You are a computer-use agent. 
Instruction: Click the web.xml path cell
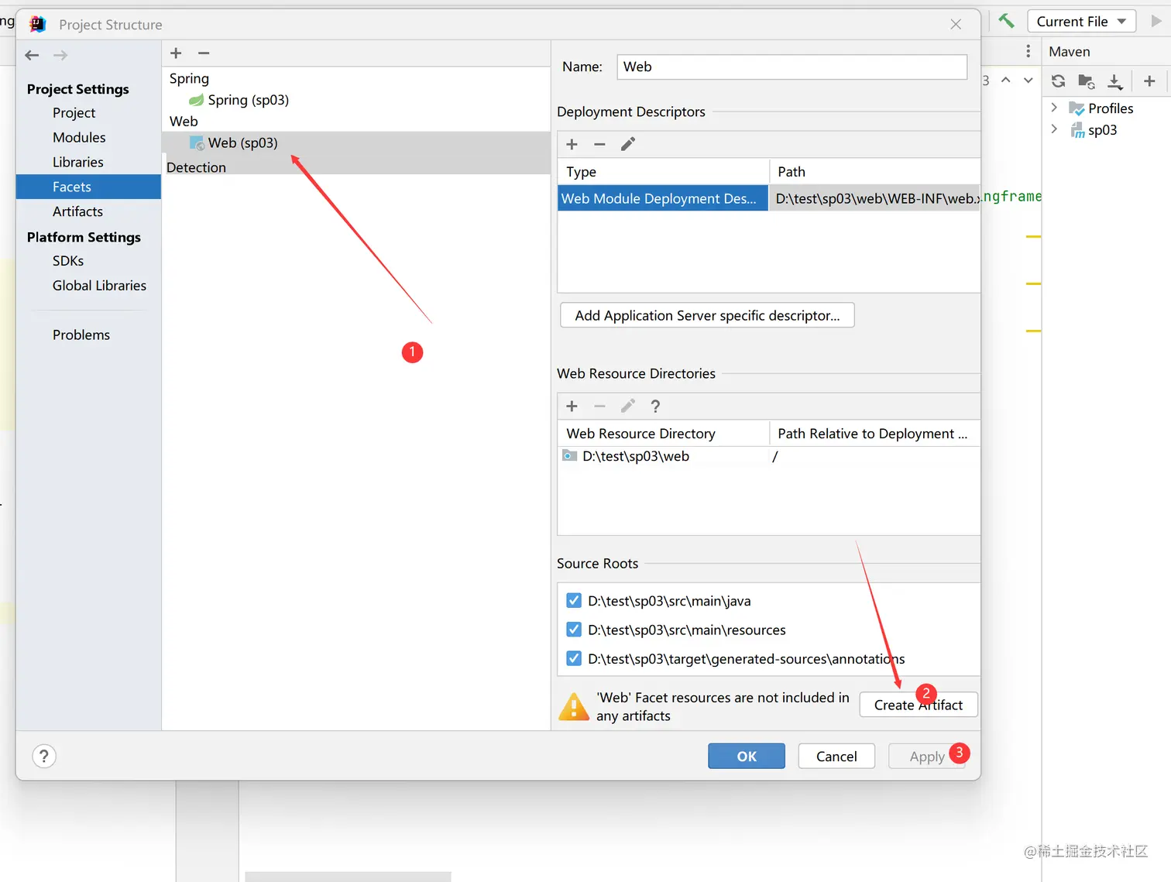(x=874, y=198)
